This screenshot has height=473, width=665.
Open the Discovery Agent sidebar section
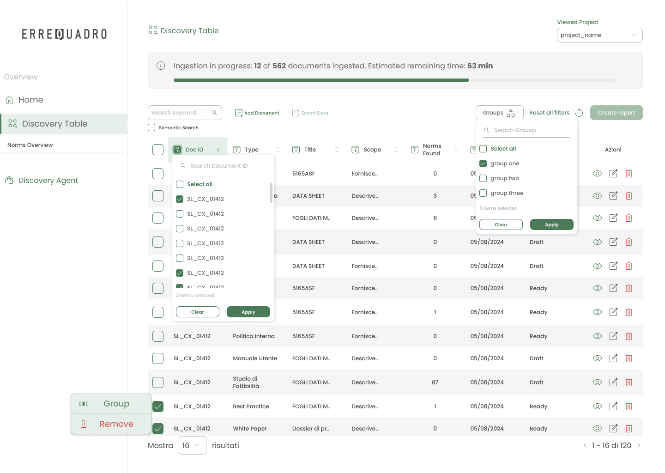[x=48, y=180]
